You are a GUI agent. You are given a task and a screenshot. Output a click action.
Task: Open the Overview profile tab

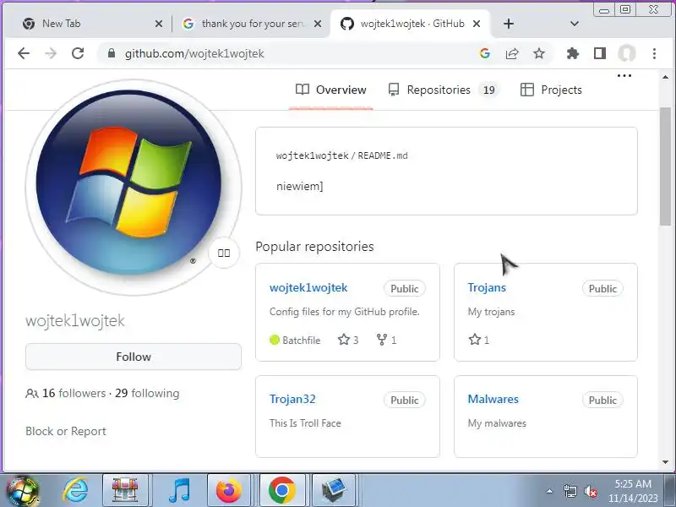point(330,90)
